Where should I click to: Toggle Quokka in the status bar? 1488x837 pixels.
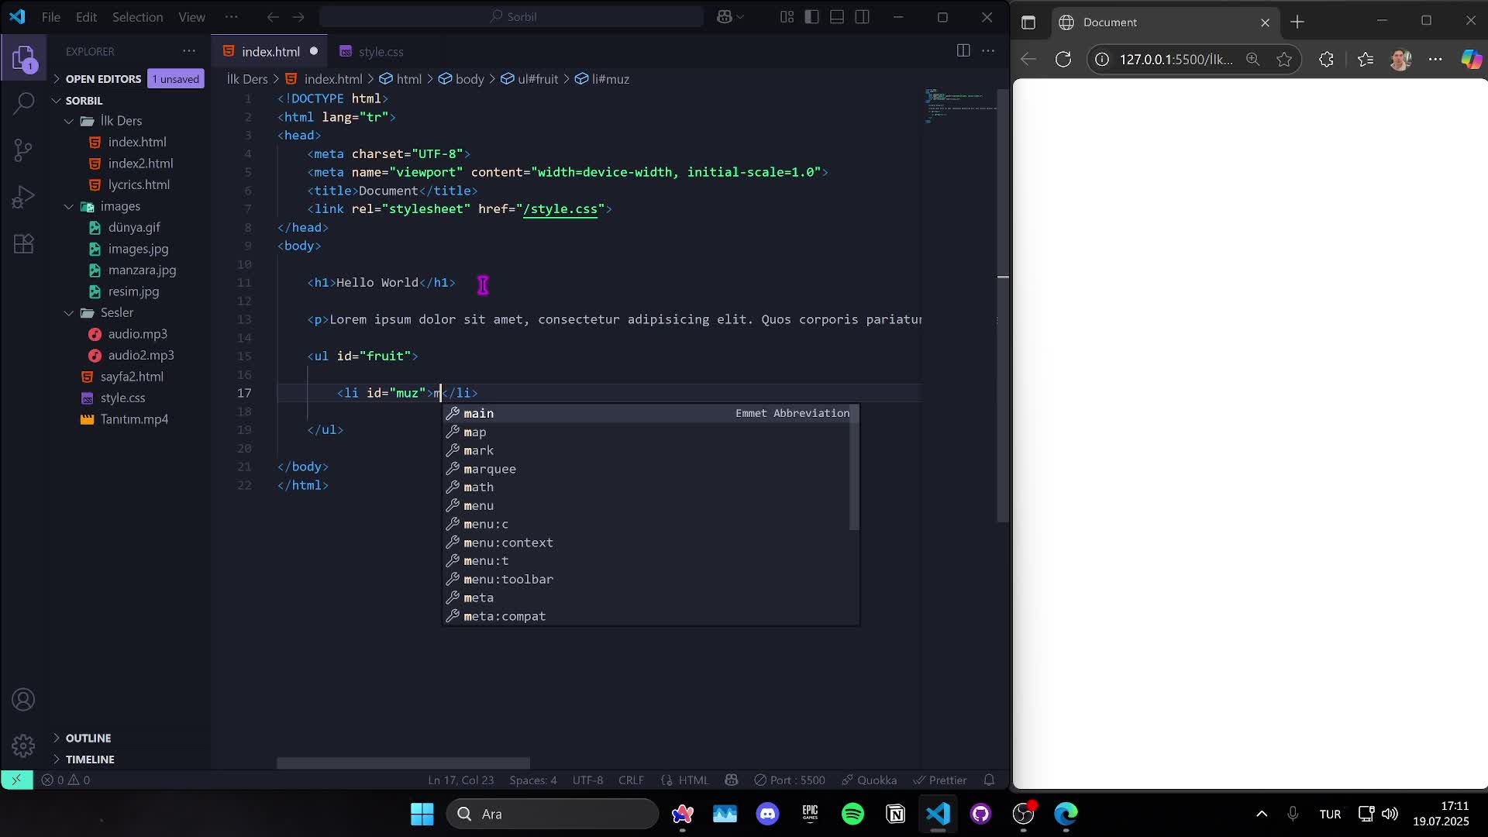869,780
